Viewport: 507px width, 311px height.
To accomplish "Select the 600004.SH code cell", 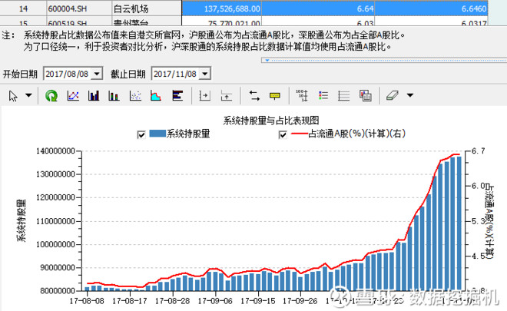I will [79, 8].
